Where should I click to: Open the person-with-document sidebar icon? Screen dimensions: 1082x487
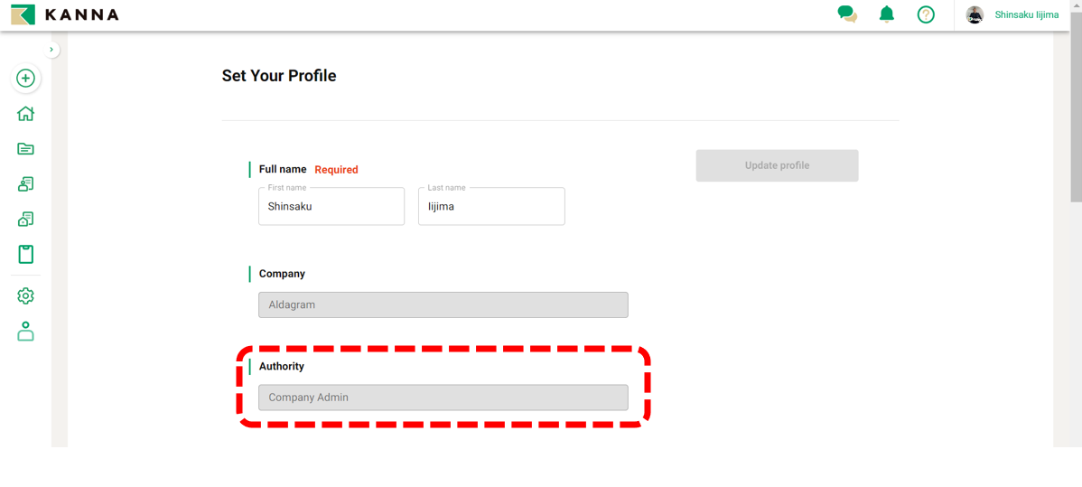[x=25, y=184]
